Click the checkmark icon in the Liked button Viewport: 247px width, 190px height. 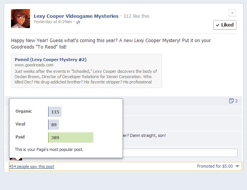click(x=218, y=25)
